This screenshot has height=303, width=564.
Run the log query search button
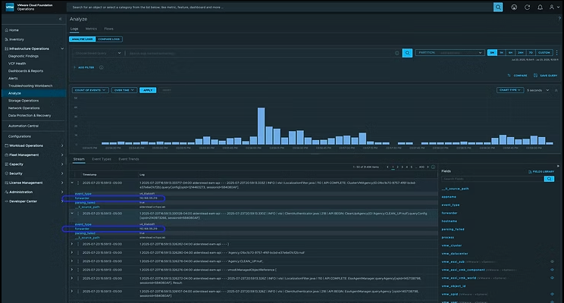(407, 52)
